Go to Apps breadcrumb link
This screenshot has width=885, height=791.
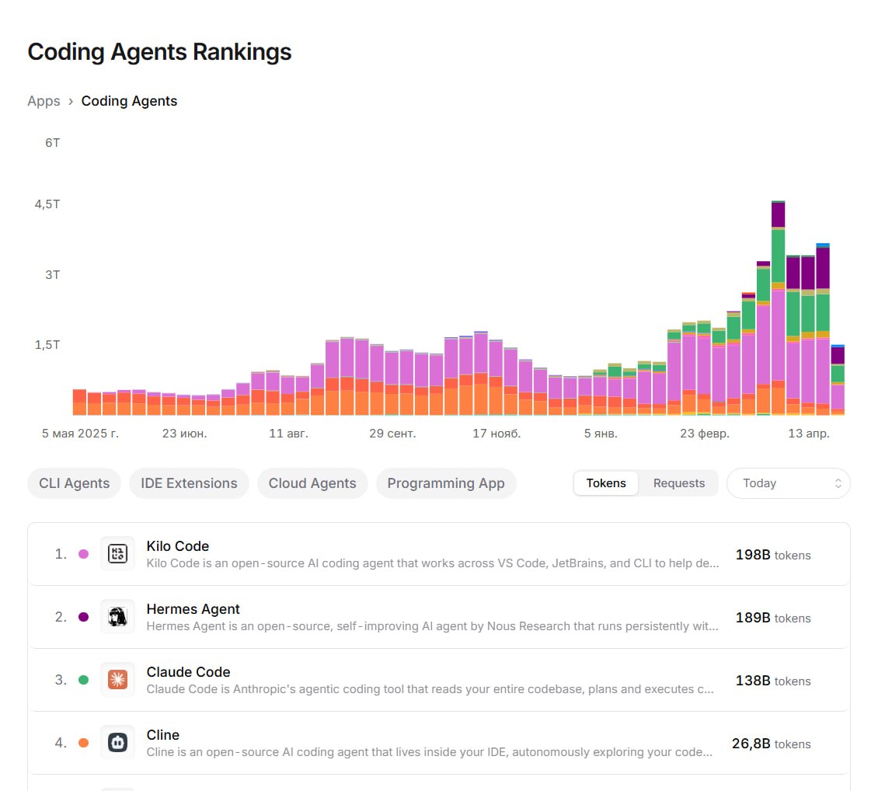click(x=44, y=101)
